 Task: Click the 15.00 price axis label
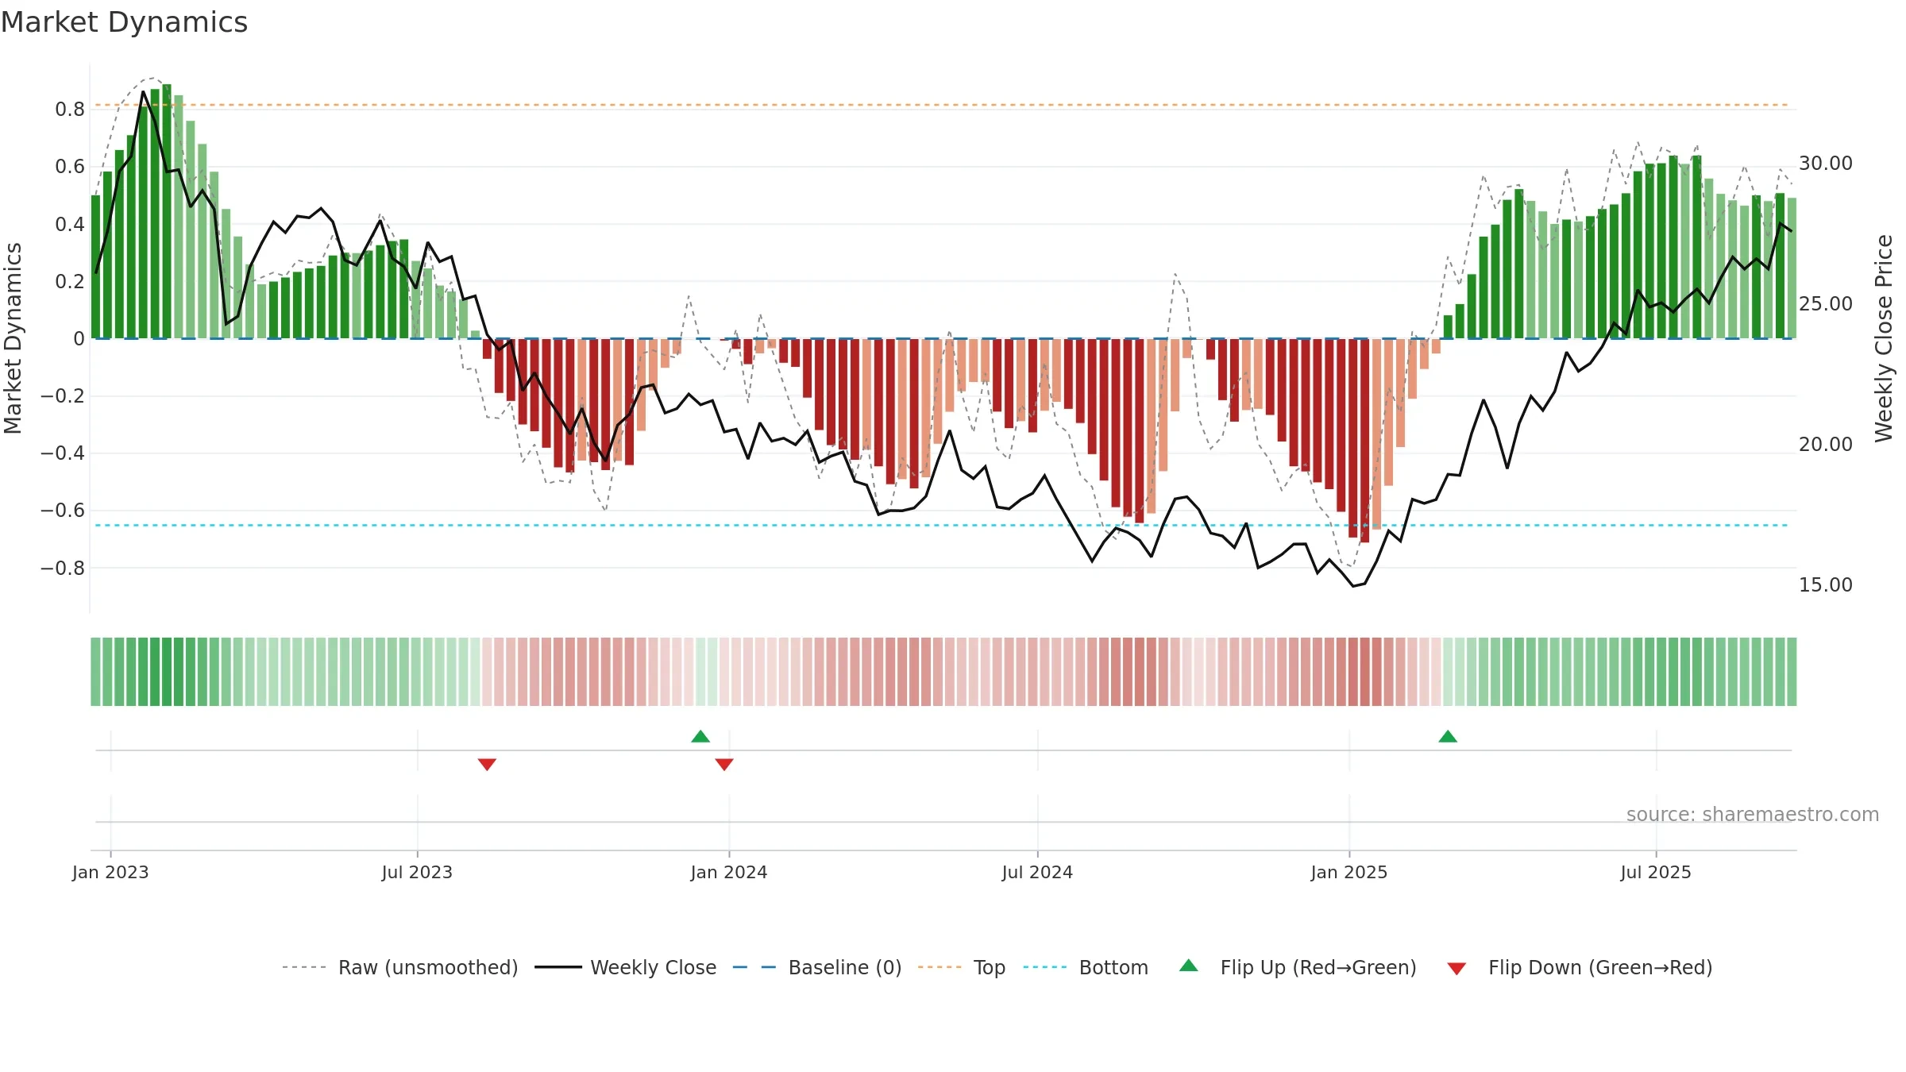[1826, 585]
